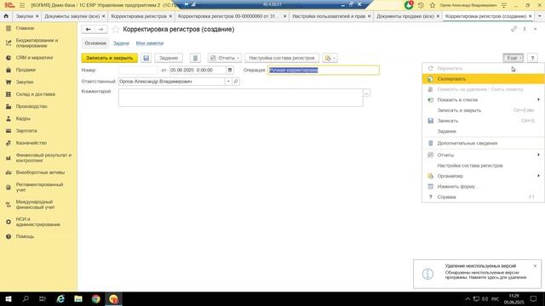
Task: Expand the organizer toolbar dropdown
Action: [330, 58]
